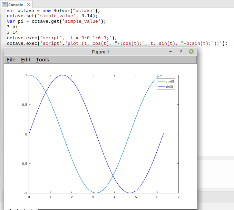Click the sin(t) legend entry
Screen dimensions: 234x210
[x=170, y=87]
